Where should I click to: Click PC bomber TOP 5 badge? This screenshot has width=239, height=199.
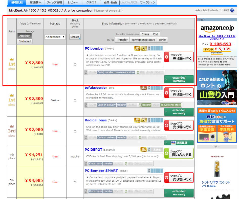(144, 48)
